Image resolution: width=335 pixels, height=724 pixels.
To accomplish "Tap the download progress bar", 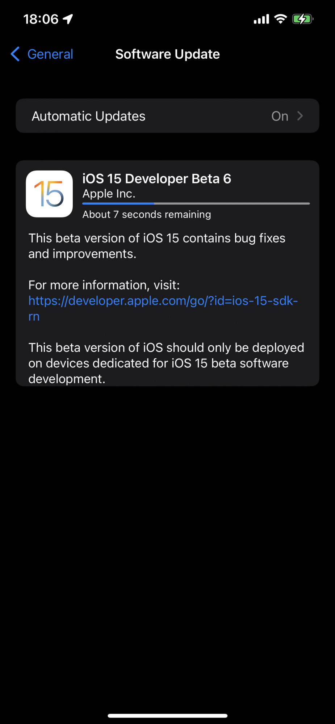I will tap(196, 203).
